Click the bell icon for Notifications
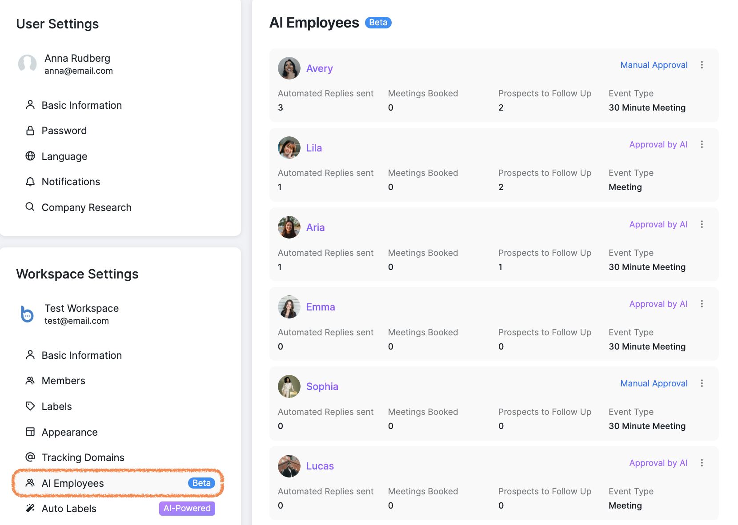Screen dimensions: 738x525 click(x=30, y=182)
